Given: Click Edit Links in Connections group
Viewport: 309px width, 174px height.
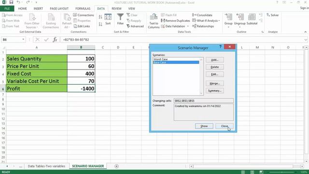Looking at the screenshot, I should coord(82,26).
